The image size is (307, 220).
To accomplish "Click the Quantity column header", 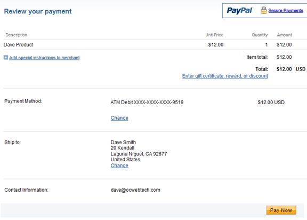I will [x=260, y=35].
